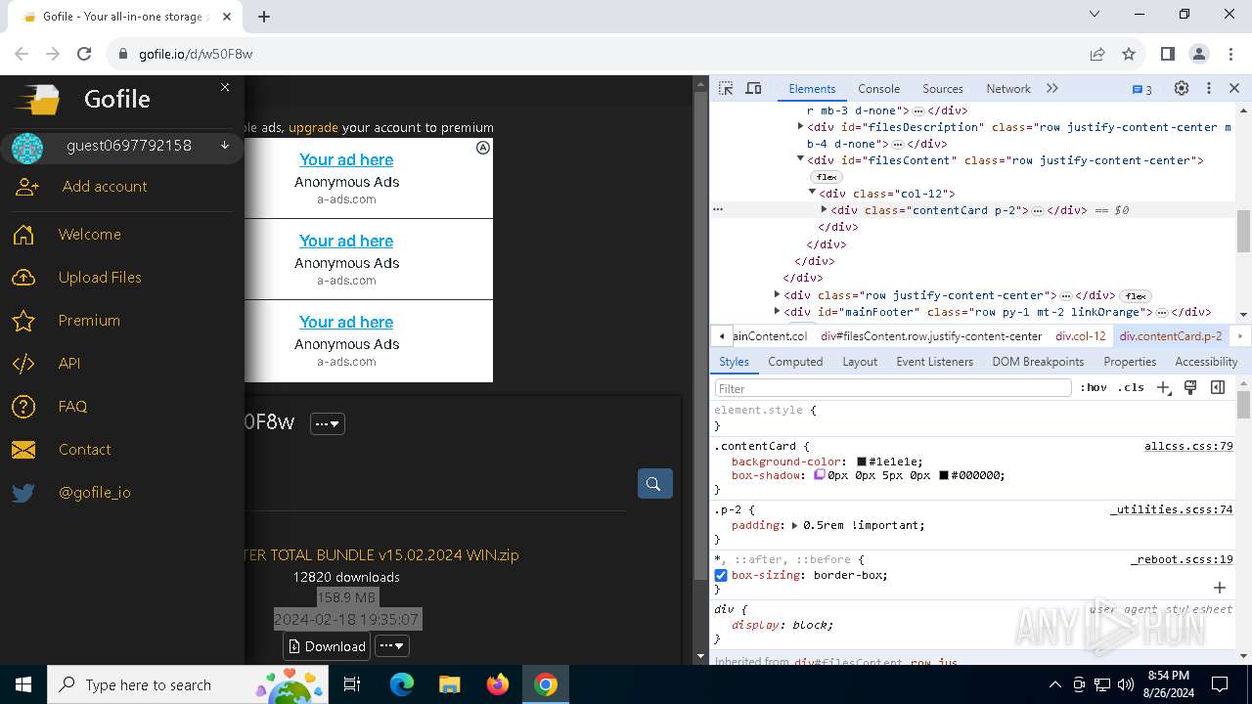Click the FAQ question mark icon
This screenshot has height=704, width=1252.
23,407
